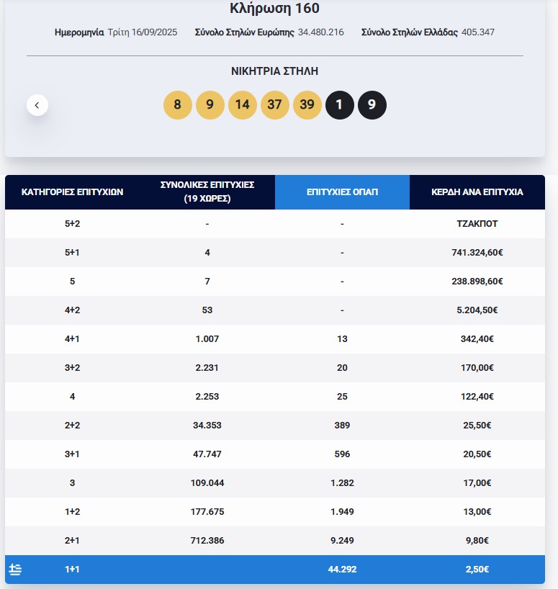
Task: Click the list icon in the 1+1 row
Action: [15, 570]
